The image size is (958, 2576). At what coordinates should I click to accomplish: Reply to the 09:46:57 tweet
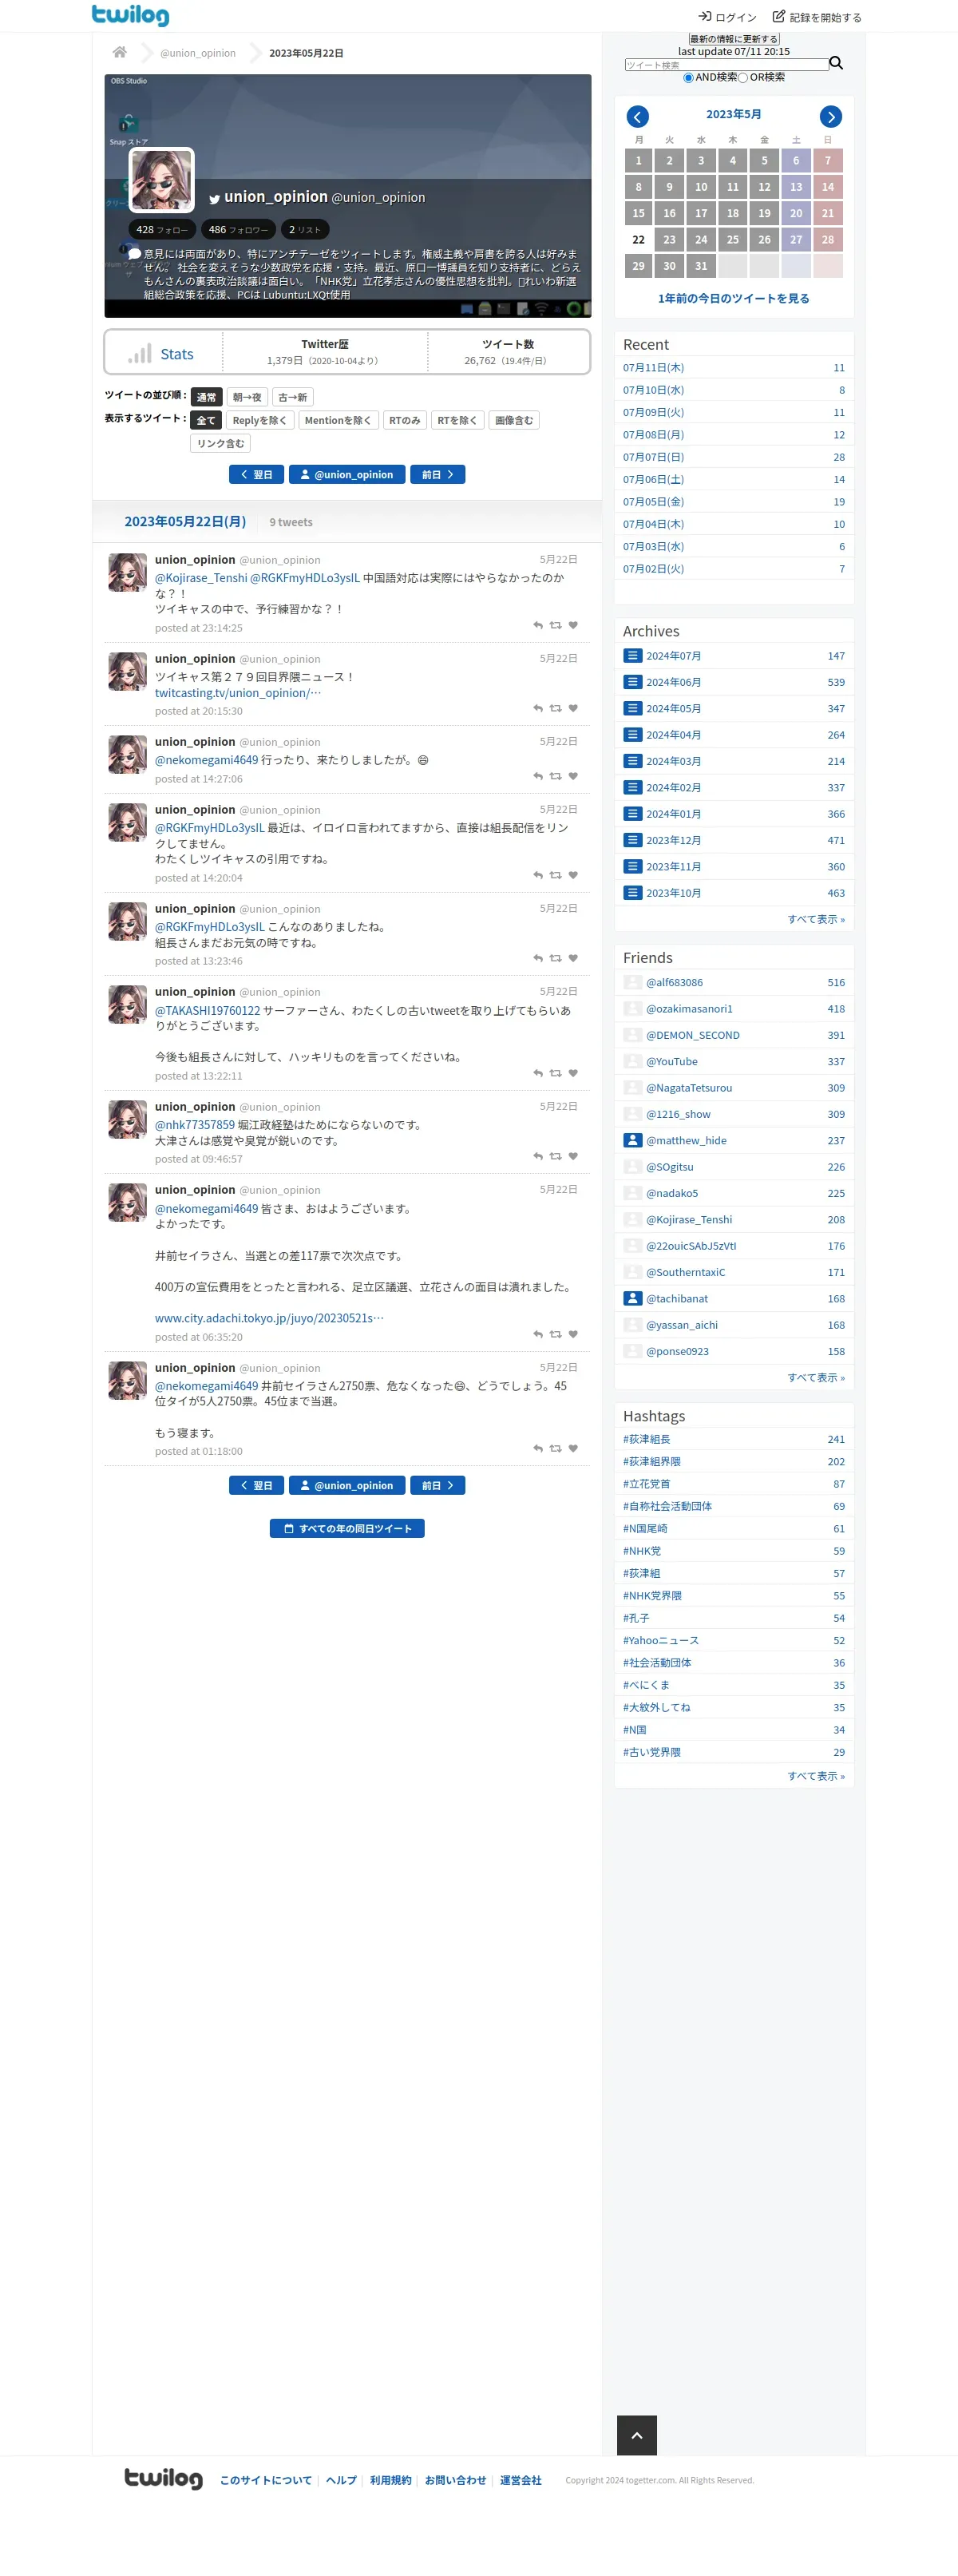[538, 1156]
